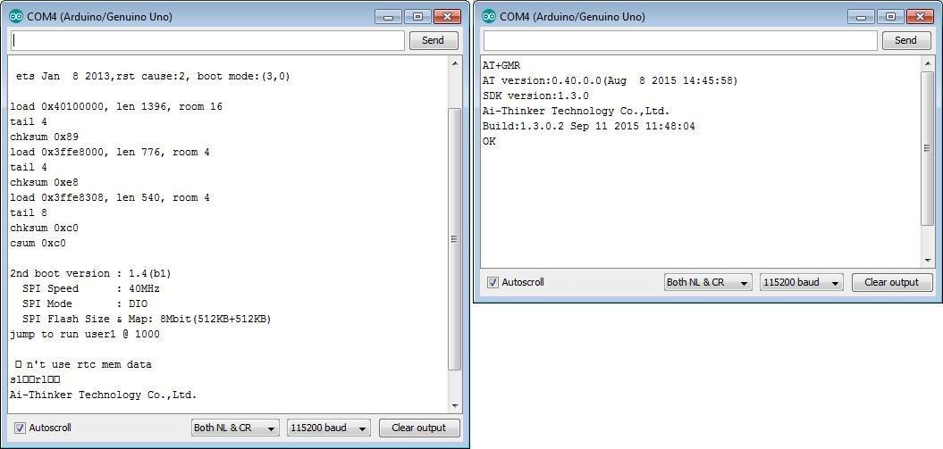Open the 115200 baud dropdown in left window

328,428
